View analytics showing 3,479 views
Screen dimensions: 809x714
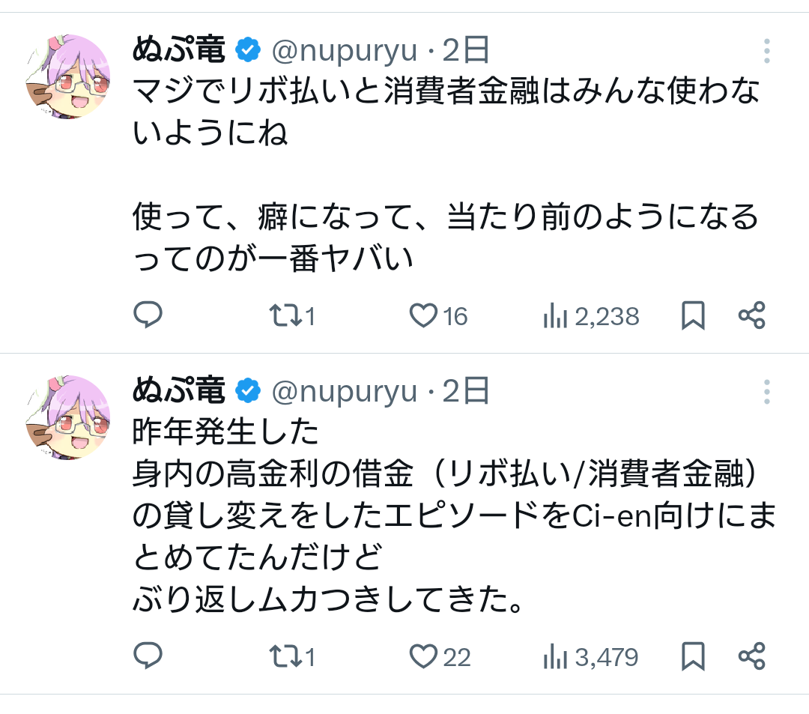point(554,657)
